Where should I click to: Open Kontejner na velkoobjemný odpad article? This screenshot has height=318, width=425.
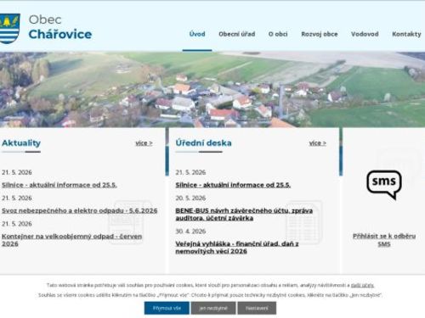click(71, 240)
